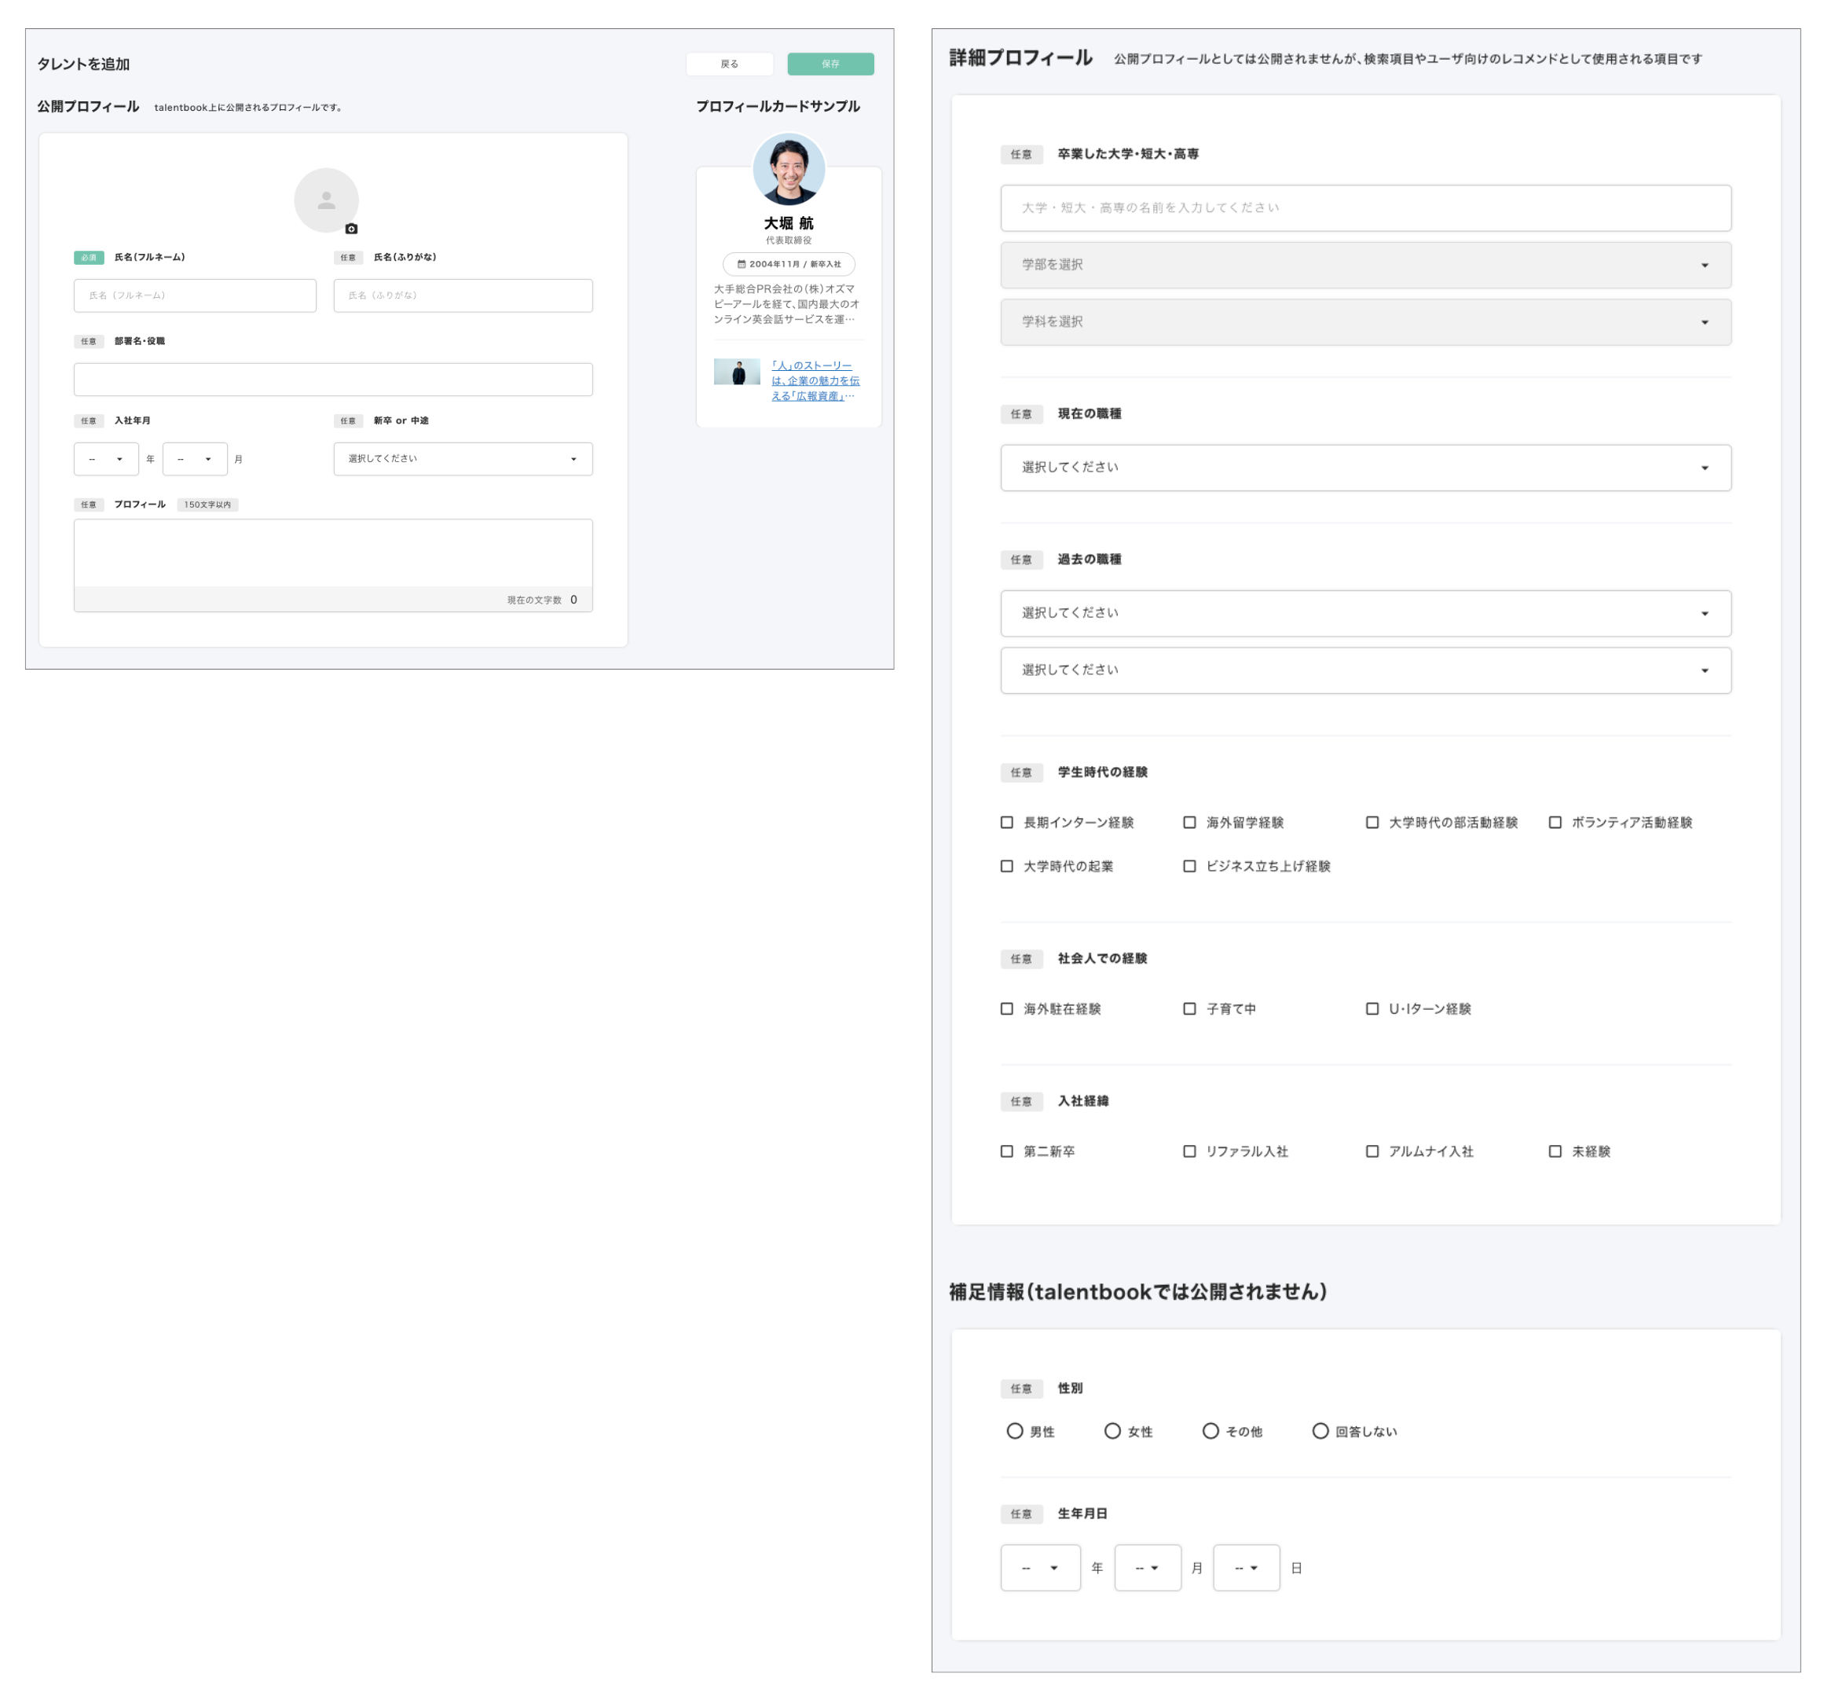
Task: Open the 学部を選択 dropdown
Action: point(1365,266)
